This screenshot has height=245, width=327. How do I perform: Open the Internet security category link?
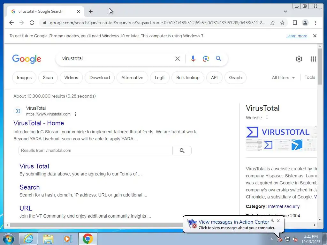pyautogui.click(x=284, y=206)
